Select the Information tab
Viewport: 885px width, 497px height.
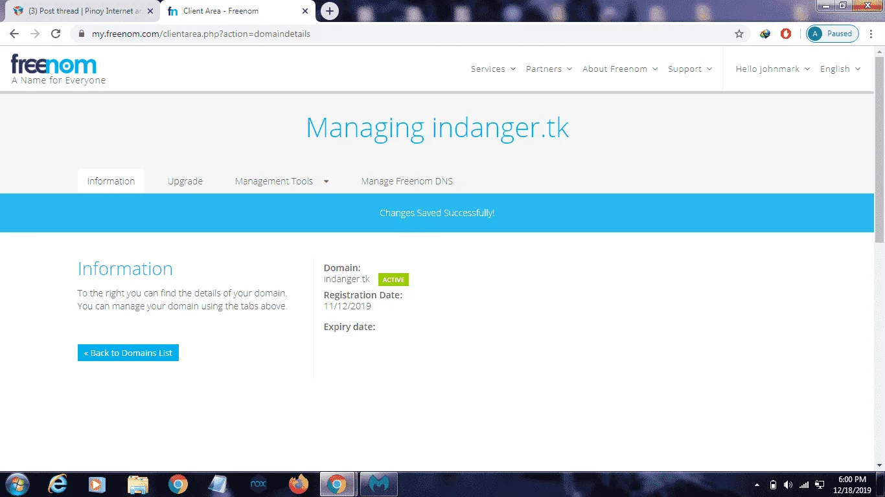pyautogui.click(x=111, y=181)
